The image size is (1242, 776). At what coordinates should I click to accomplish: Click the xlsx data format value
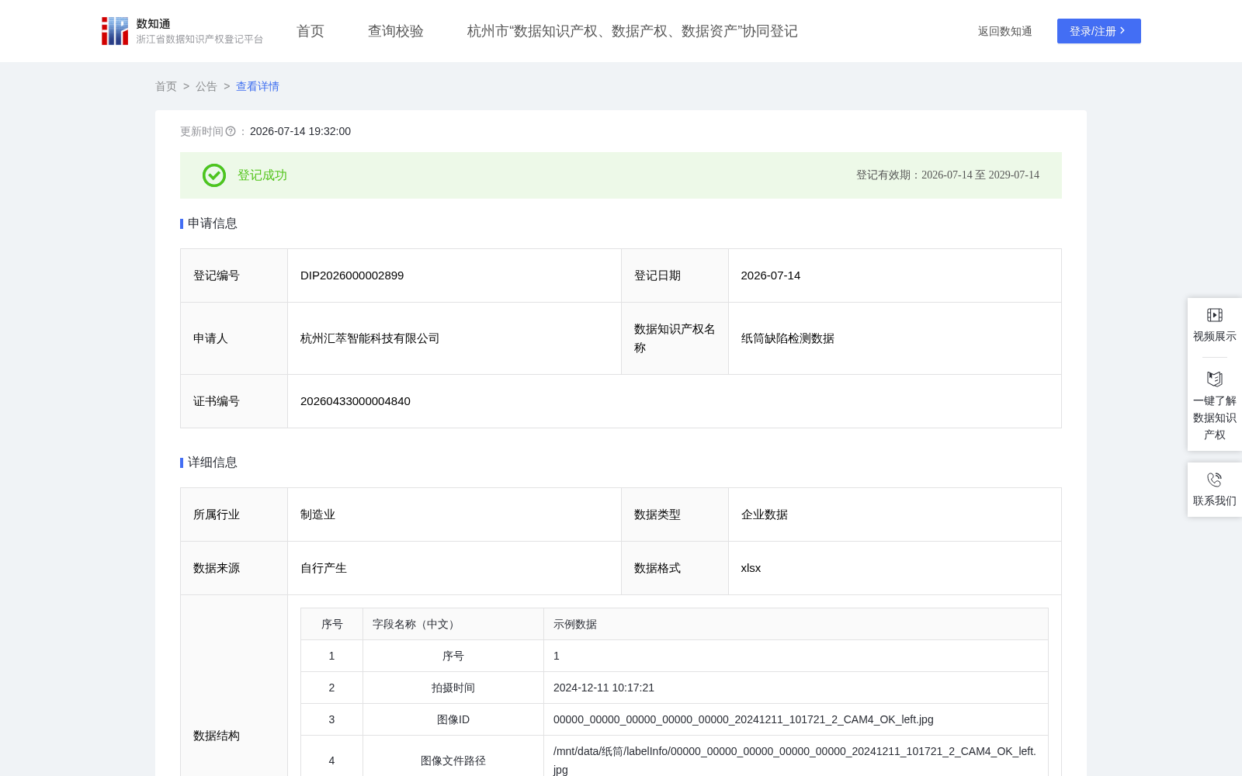751,568
